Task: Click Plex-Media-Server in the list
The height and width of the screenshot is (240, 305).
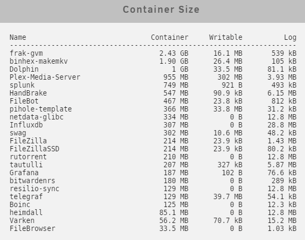Action: (x=45, y=77)
